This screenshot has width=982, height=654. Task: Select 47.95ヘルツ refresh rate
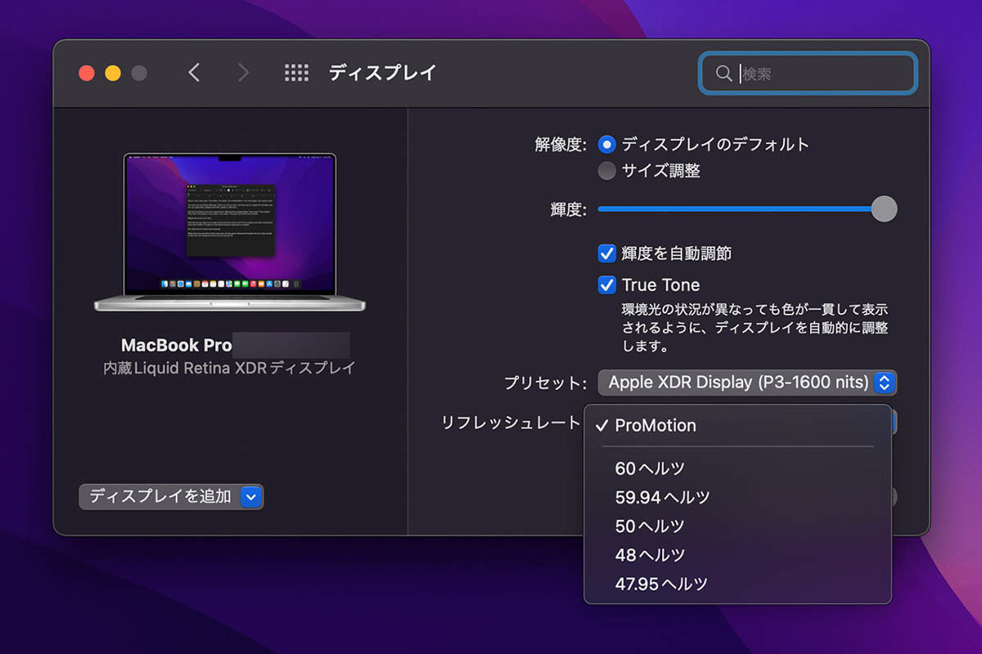pyautogui.click(x=737, y=584)
